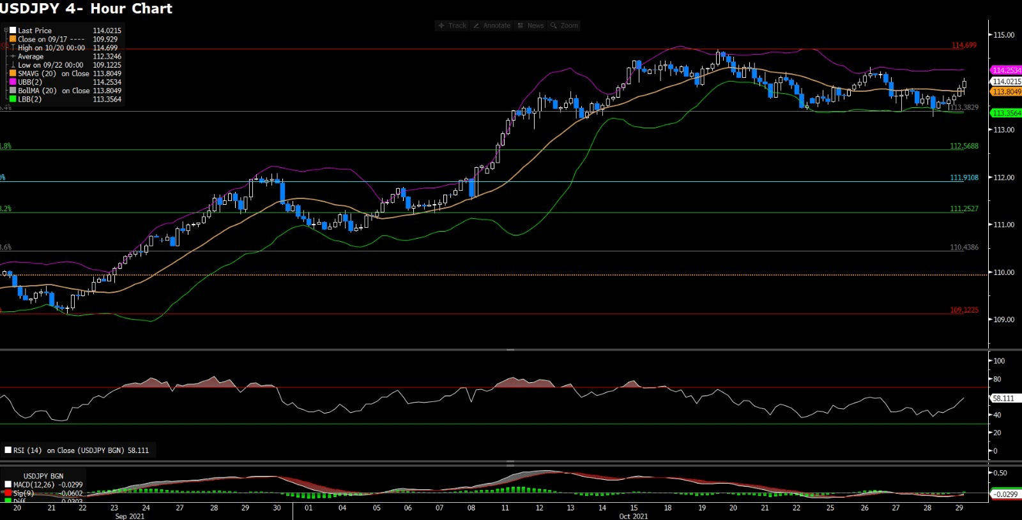The image size is (1022, 520).
Task: Click the magenta 114.2534 axis price tag
Action: point(1006,70)
